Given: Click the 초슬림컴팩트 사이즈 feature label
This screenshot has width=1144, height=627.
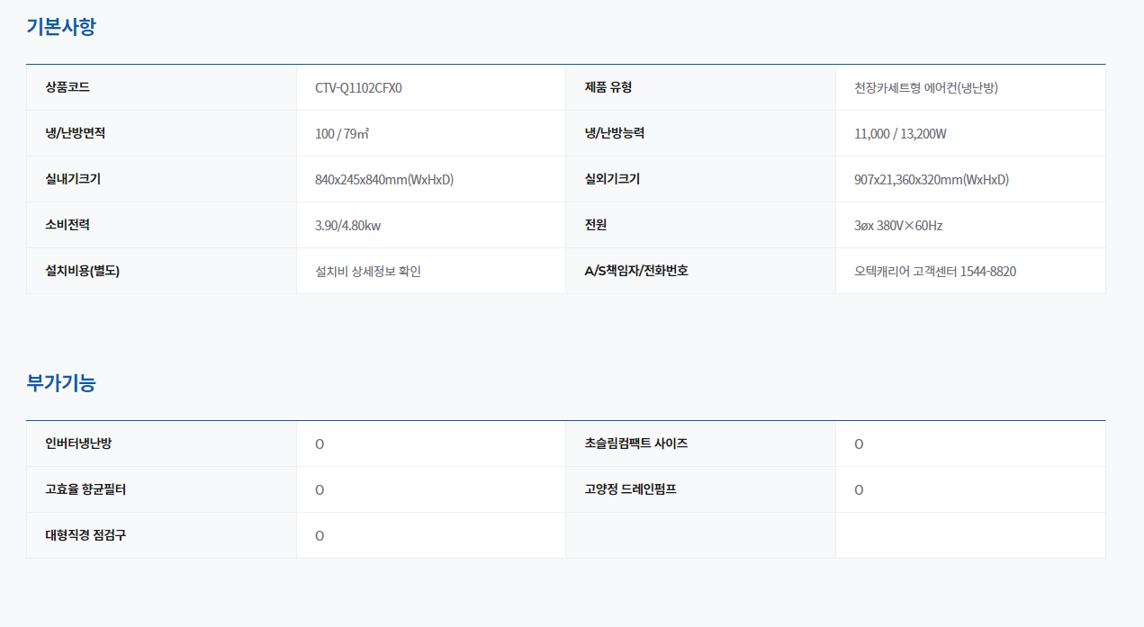Looking at the screenshot, I should click(636, 443).
